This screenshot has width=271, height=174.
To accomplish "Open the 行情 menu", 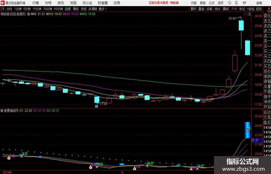I will pos(36,3).
